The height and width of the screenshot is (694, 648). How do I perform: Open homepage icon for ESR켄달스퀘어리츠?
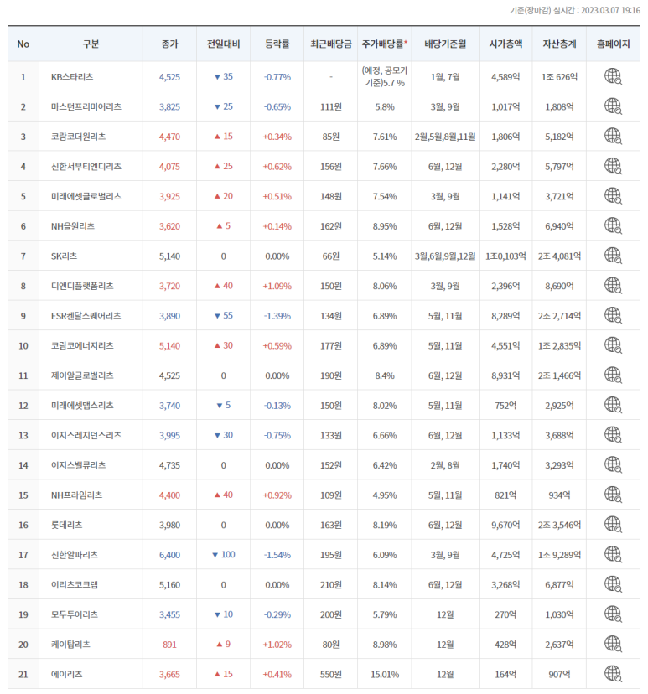tap(613, 316)
